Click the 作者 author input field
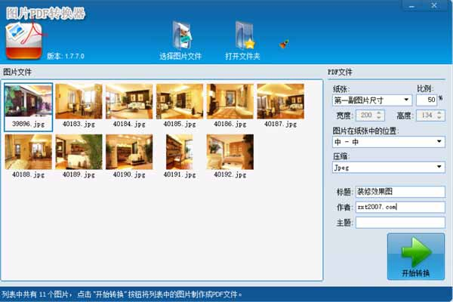This screenshot has width=453, height=302. pos(399,207)
